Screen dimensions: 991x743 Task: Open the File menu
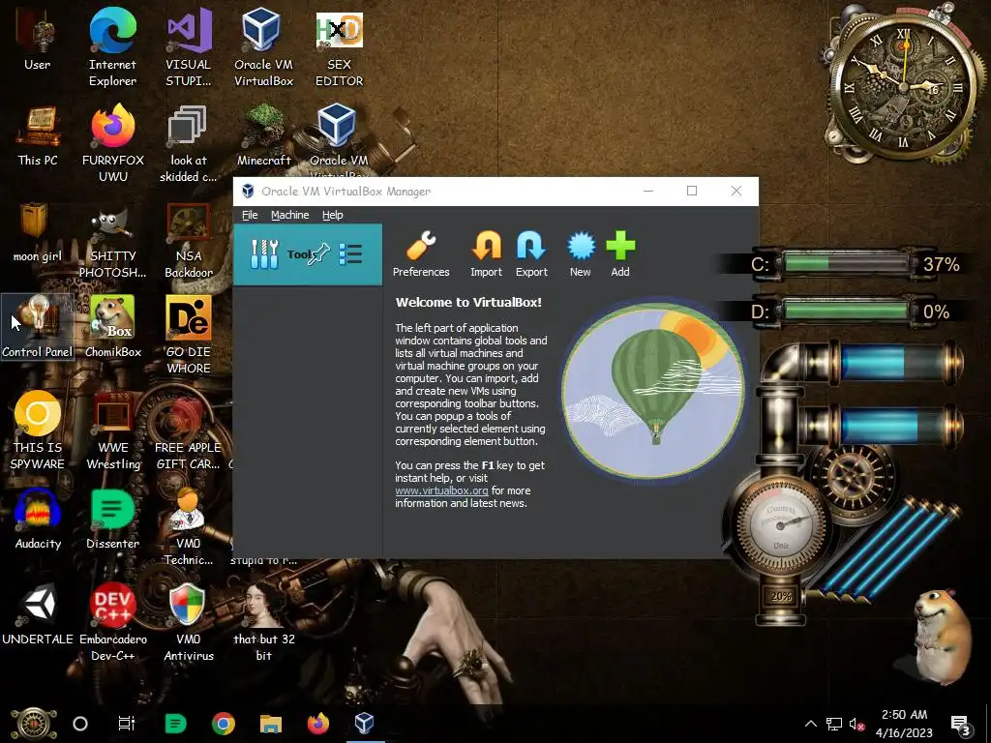tap(250, 215)
